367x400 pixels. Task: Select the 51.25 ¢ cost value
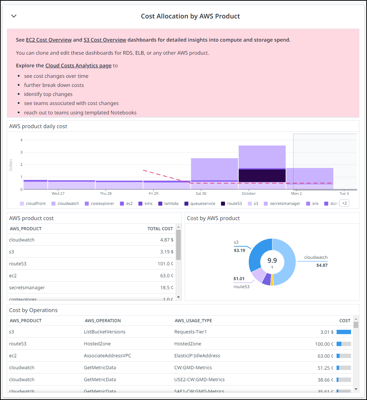point(325,368)
